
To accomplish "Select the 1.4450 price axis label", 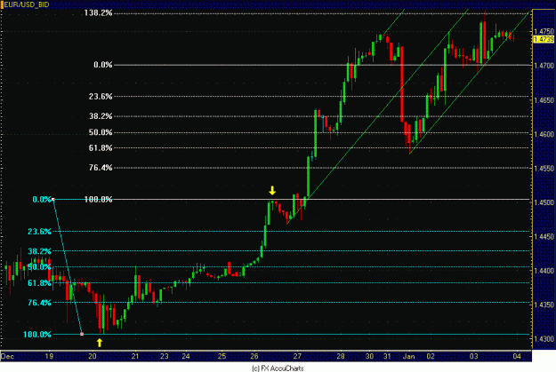I will coord(544,236).
